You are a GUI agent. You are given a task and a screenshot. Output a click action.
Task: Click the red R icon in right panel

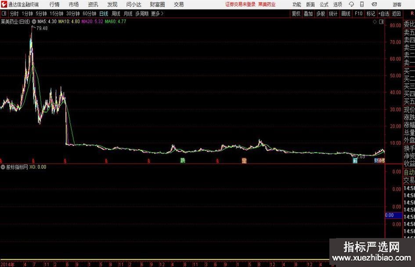(x=412, y=14)
